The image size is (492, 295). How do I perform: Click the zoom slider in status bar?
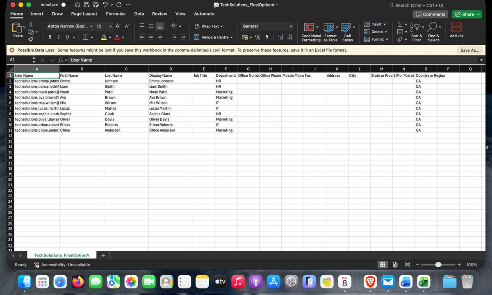(438, 265)
